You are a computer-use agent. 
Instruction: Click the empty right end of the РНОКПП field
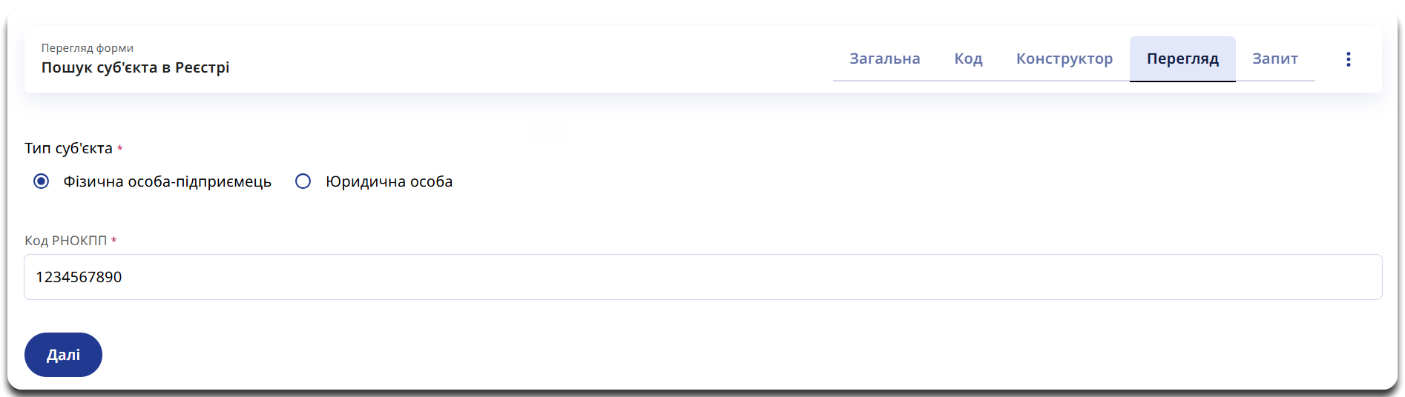pyautogui.click(x=1320, y=277)
